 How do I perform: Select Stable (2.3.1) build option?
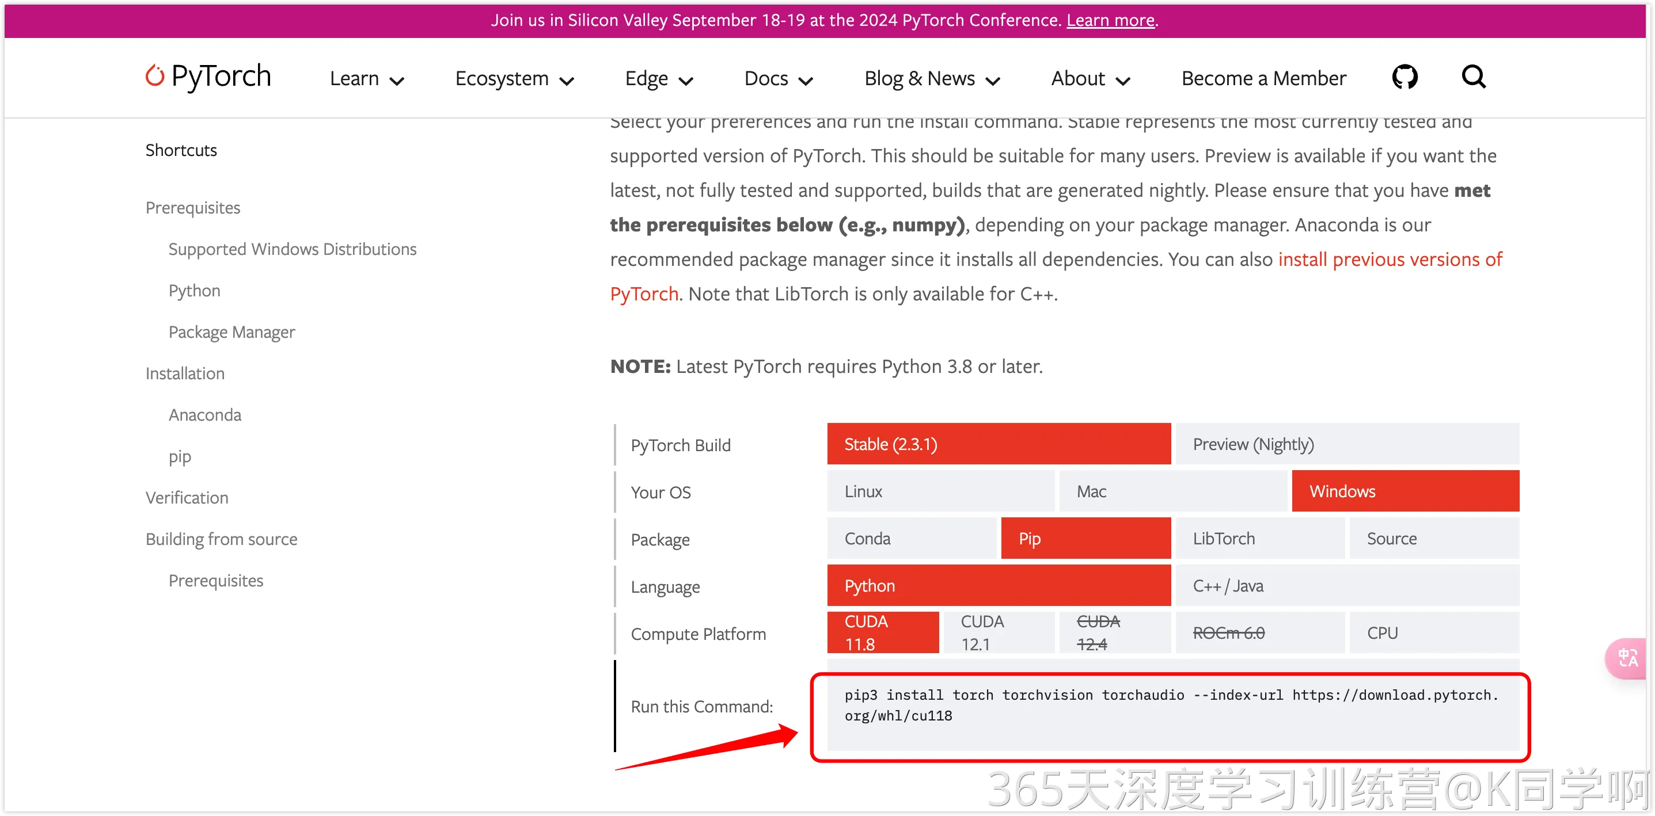pyautogui.click(x=999, y=444)
